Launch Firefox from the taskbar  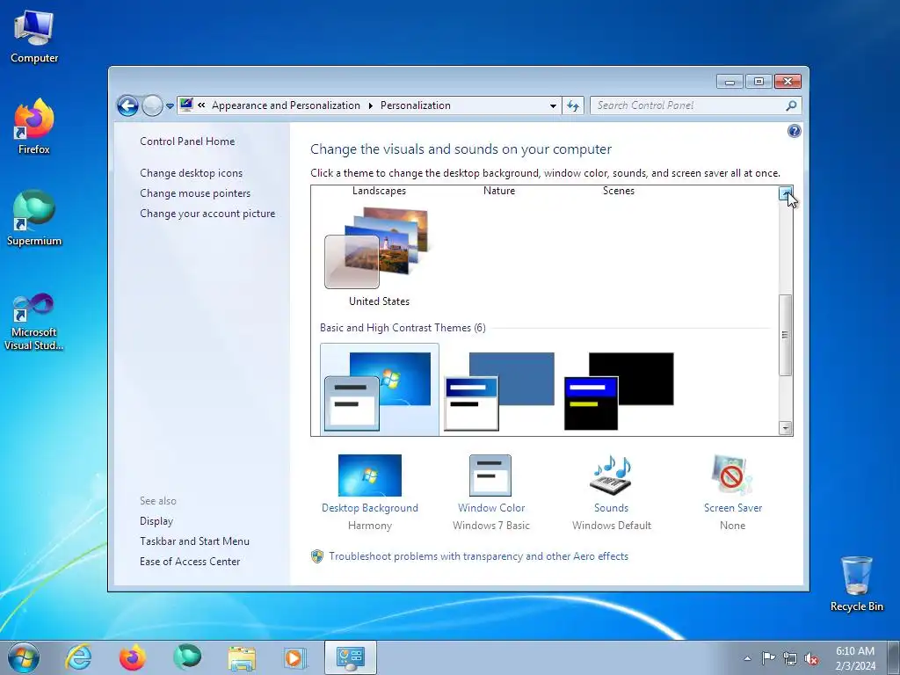133,657
